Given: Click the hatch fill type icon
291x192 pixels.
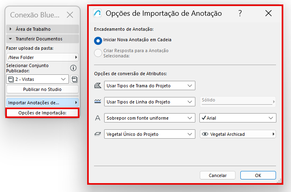Looking at the screenshot, I should [x=98, y=86].
